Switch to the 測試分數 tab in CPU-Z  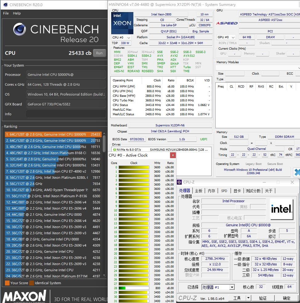point(253,191)
